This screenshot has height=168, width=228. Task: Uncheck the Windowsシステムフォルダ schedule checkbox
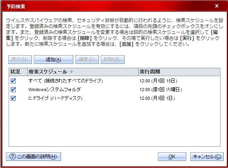(13, 90)
